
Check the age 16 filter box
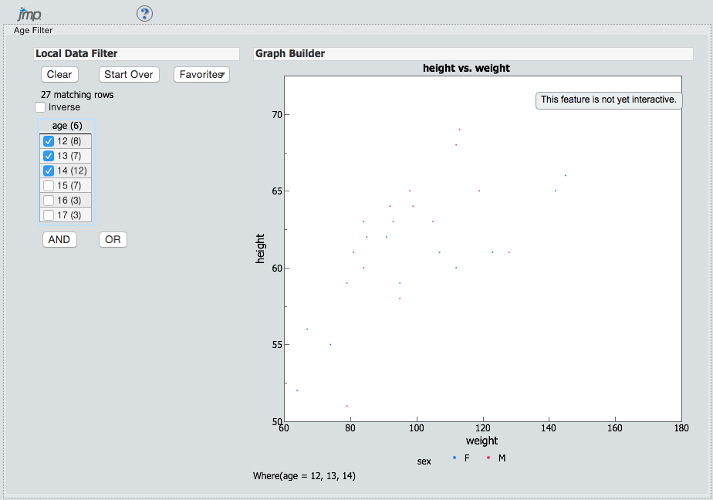coord(49,201)
